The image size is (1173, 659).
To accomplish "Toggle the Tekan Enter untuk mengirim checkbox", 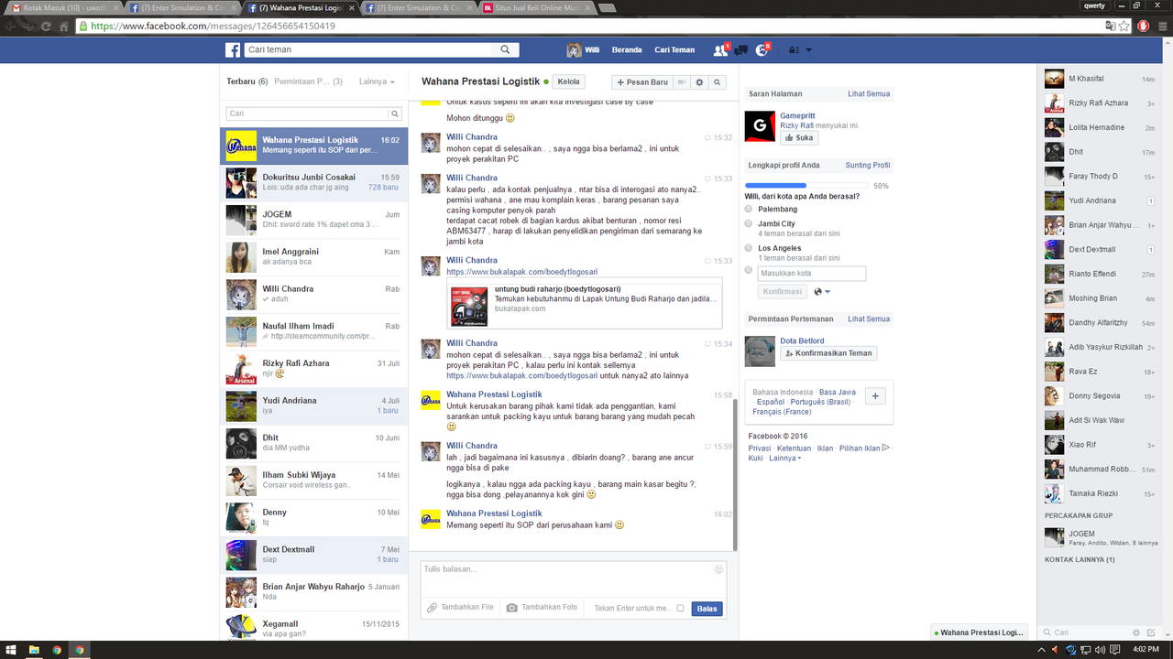I will coord(680,609).
